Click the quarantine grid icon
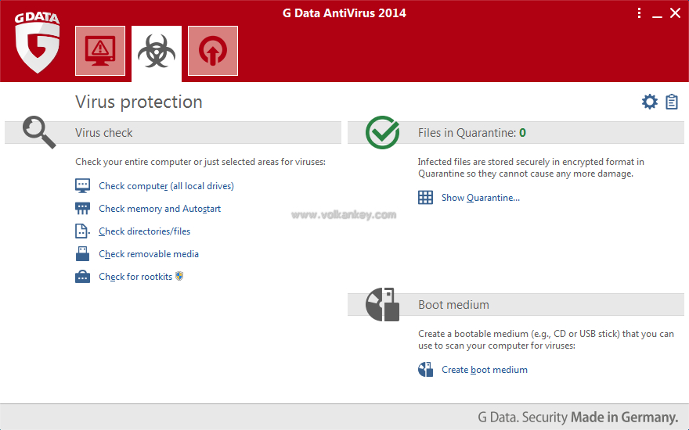 coord(425,198)
